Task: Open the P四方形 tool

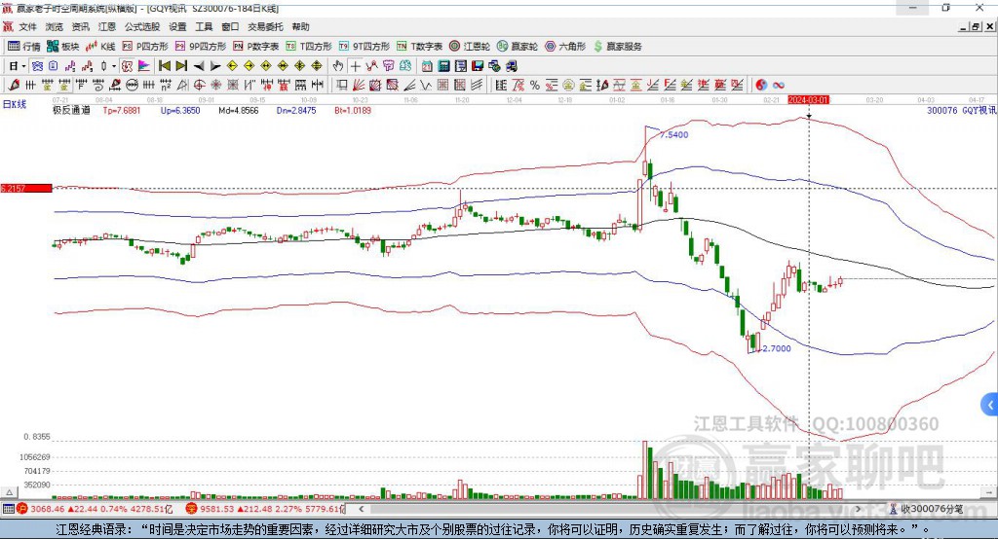Action: [x=145, y=47]
